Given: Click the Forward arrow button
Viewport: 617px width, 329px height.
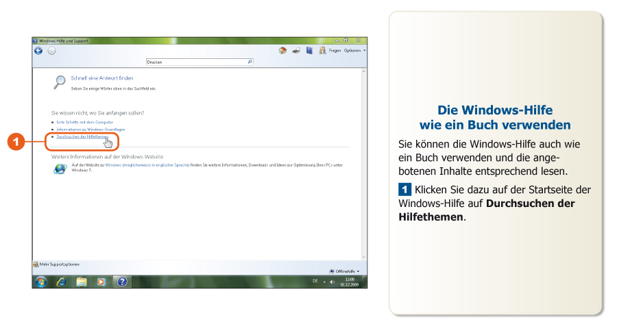Looking at the screenshot, I should 51,51.
